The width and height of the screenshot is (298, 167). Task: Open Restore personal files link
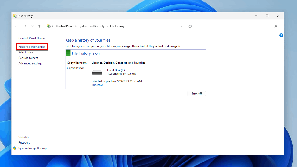click(x=32, y=47)
